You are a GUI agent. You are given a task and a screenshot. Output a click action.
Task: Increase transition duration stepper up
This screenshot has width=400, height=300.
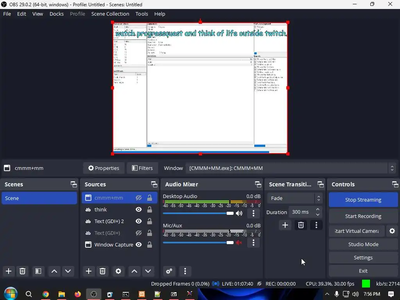[x=318, y=209]
